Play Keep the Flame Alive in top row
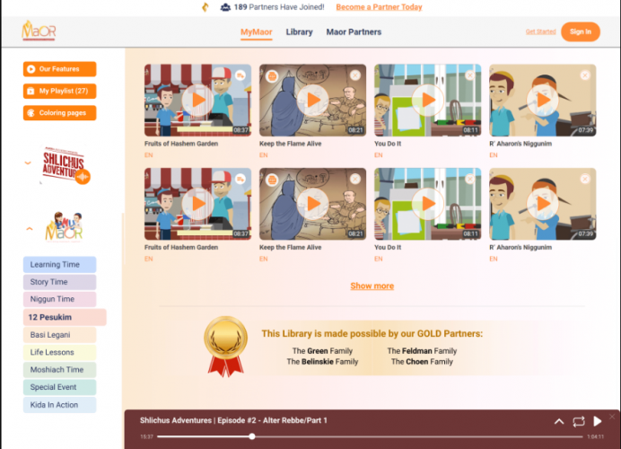Image resolution: width=621 pixels, height=449 pixels. coord(312,101)
